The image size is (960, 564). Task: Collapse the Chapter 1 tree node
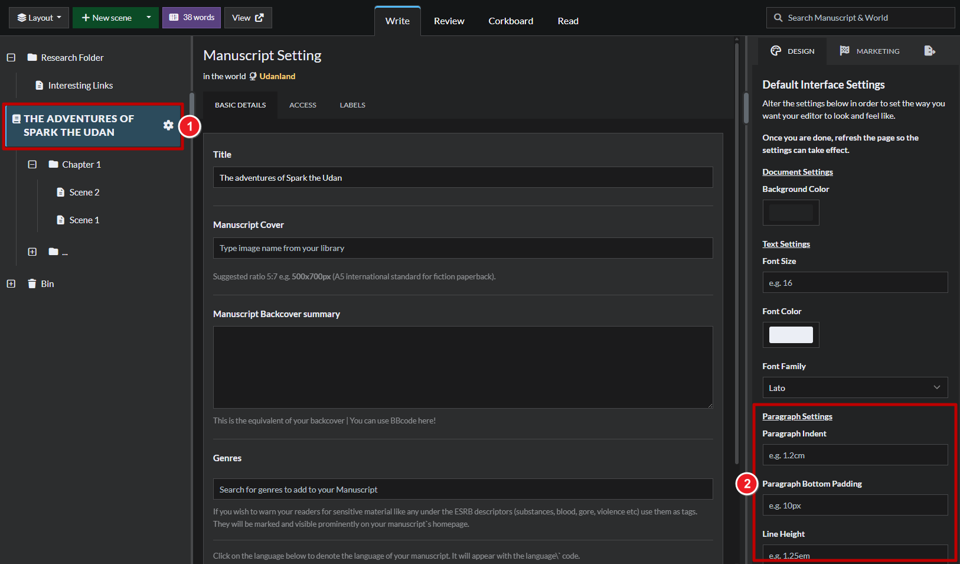click(x=32, y=164)
